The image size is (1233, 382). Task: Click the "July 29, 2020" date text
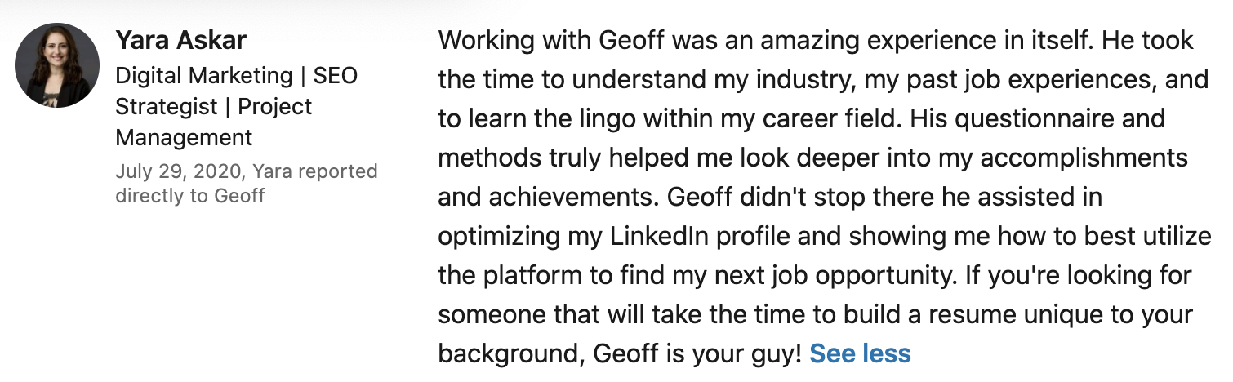coord(178,171)
